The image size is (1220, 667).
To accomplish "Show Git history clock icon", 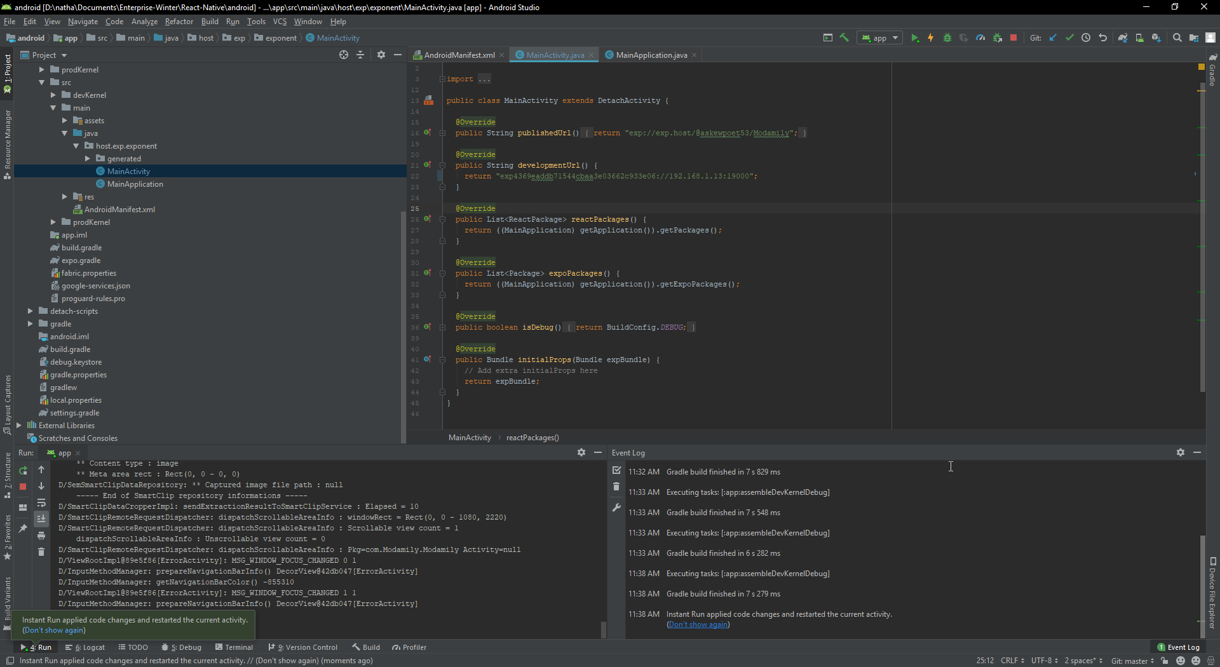I will tap(1086, 38).
